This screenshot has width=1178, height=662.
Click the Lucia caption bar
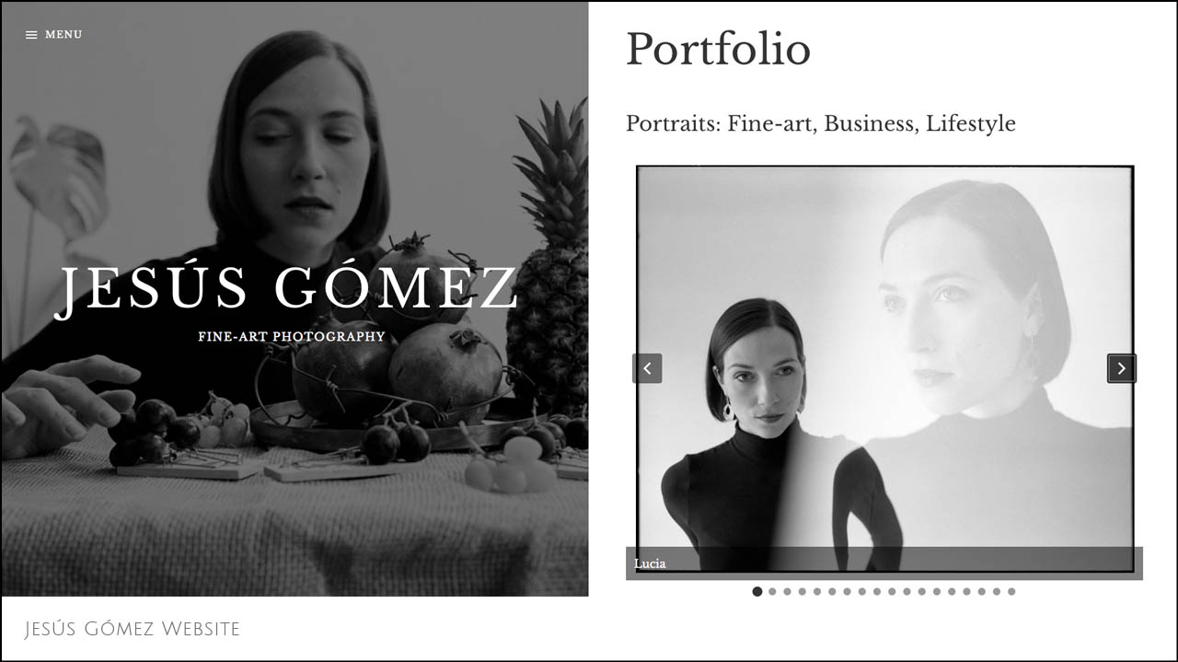pyautogui.click(x=884, y=563)
